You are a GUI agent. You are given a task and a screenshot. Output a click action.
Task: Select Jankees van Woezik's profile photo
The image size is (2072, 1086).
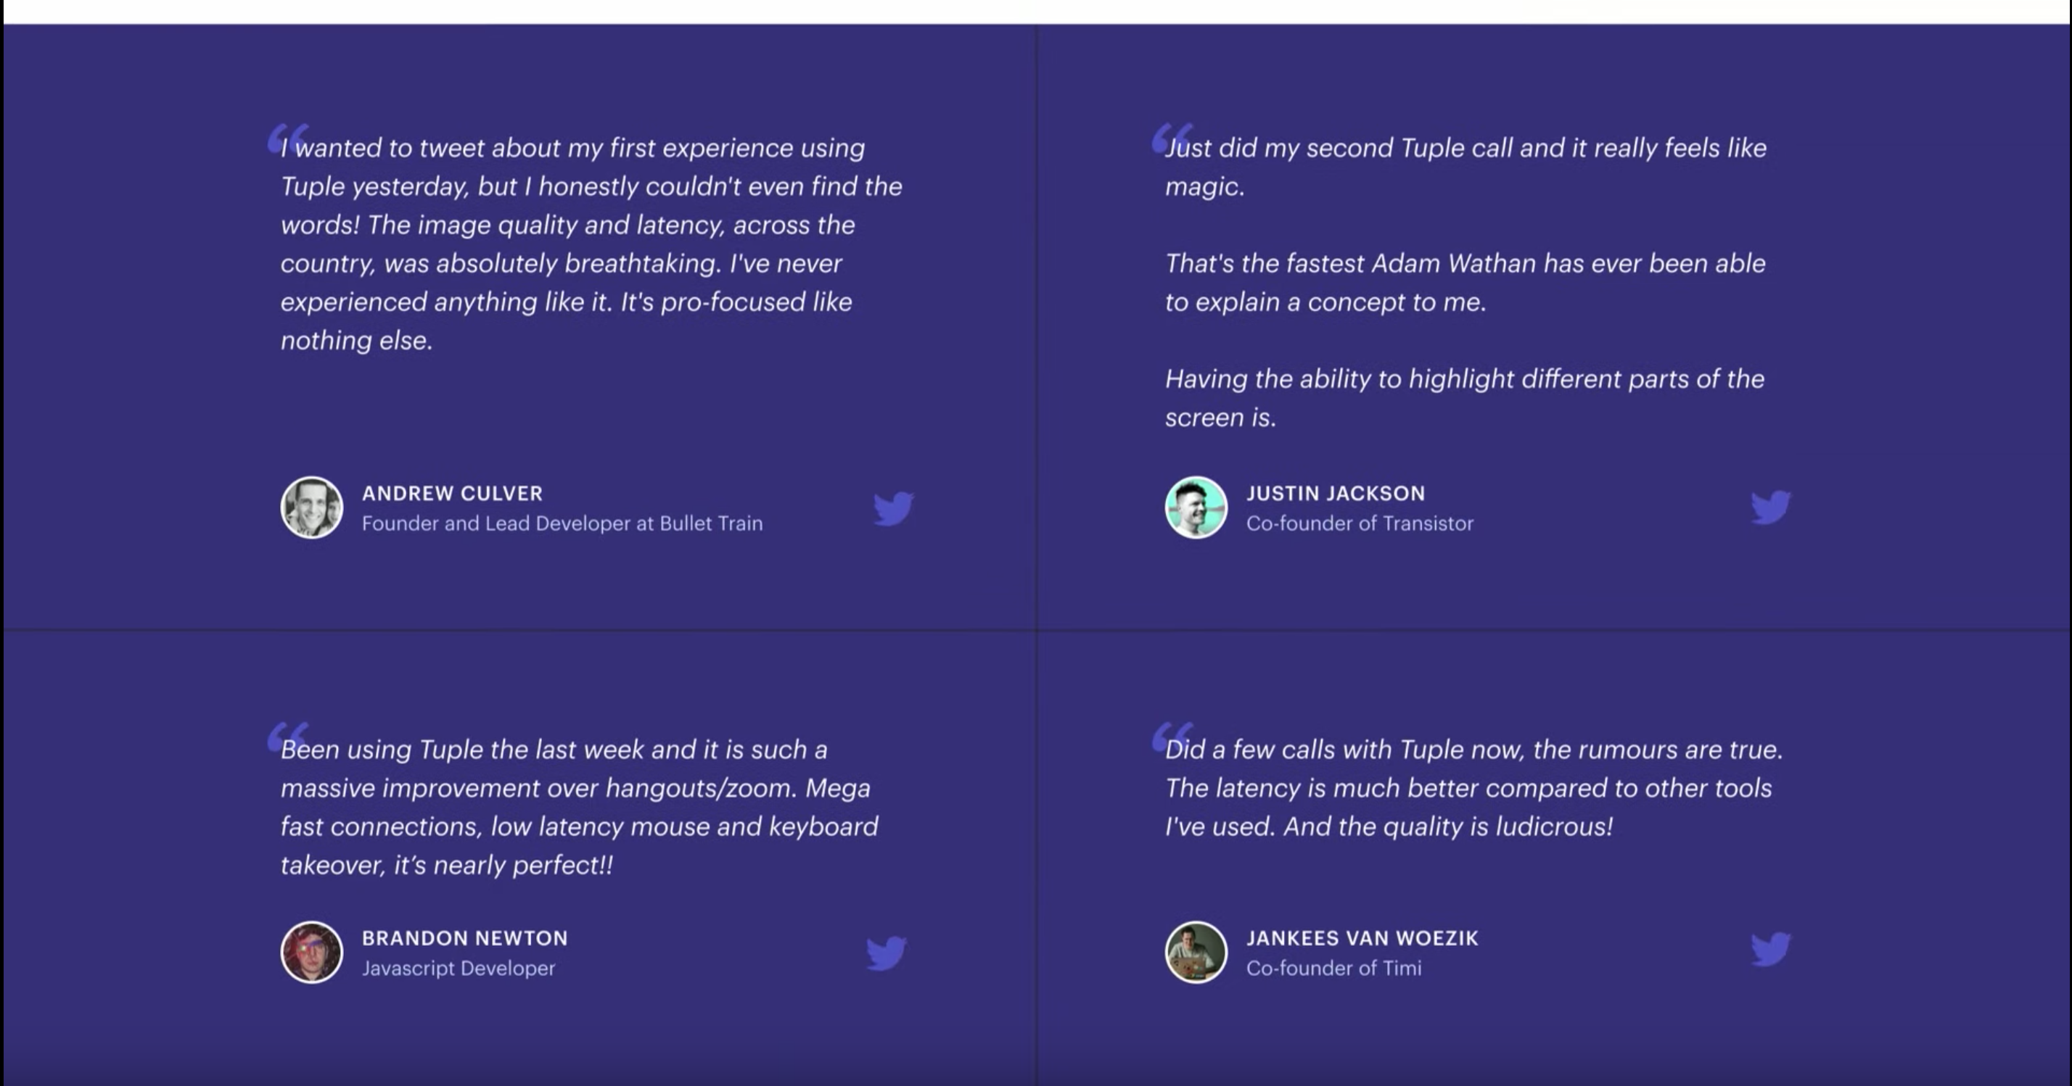tap(1196, 953)
